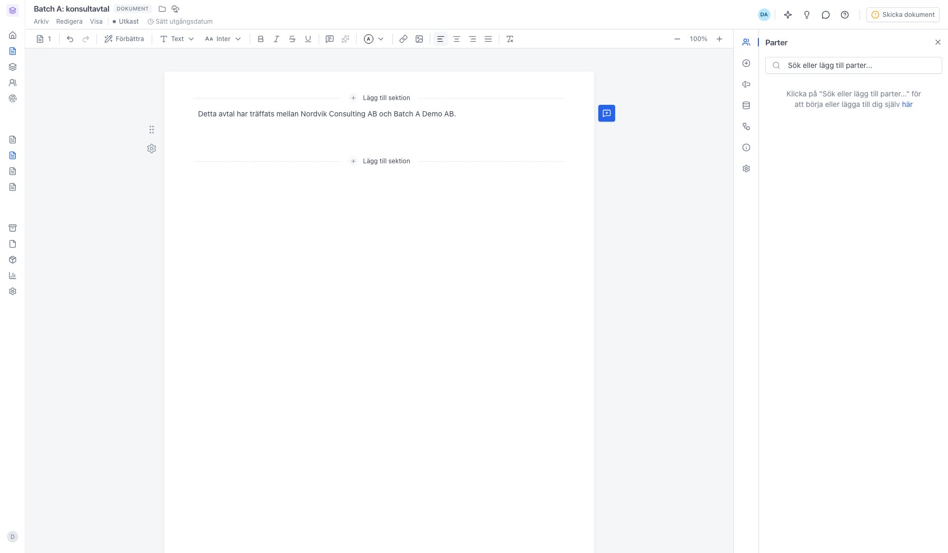Center align the text
Screen dimensions: 948x553
(457, 39)
